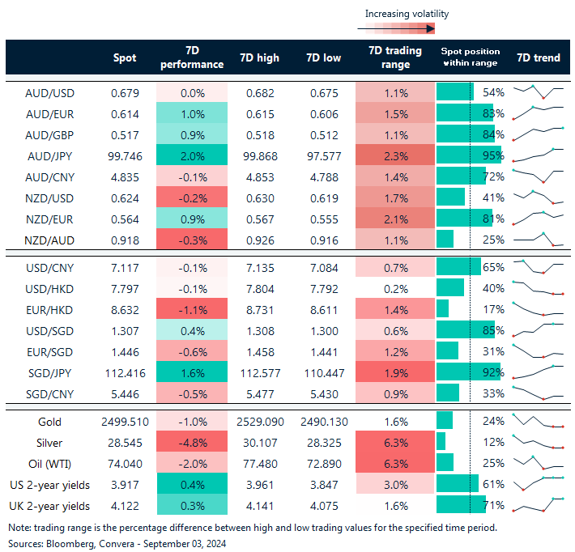Click the AUD/USD 7D trend sparkline

click(x=537, y=92)
